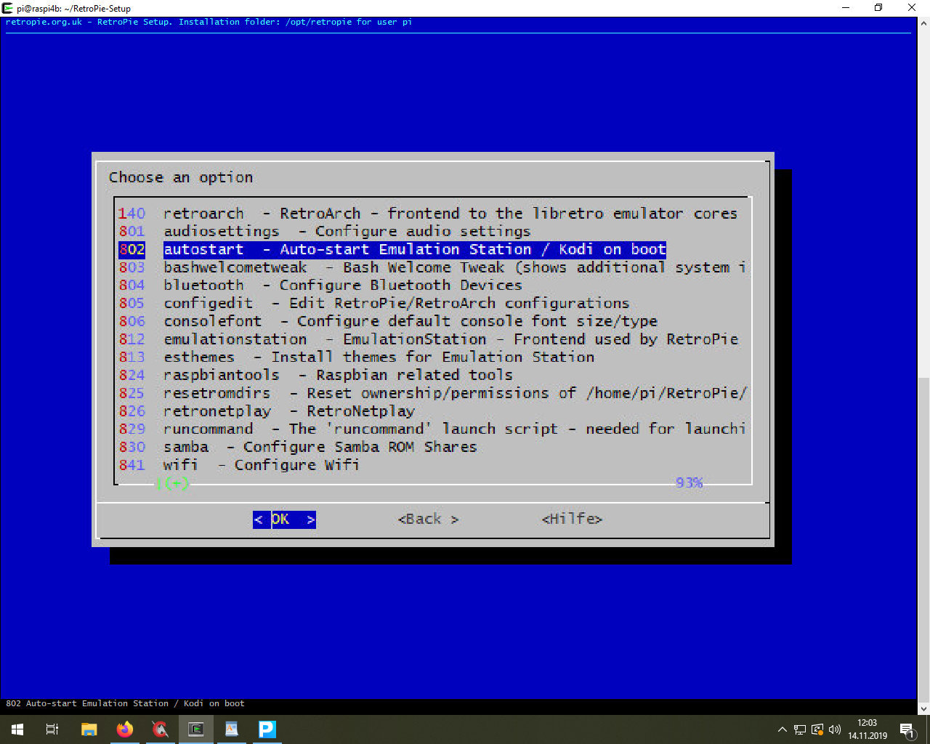The image size is (930, 744).
Task: Open Task View from taskbar
Action: 52,729
